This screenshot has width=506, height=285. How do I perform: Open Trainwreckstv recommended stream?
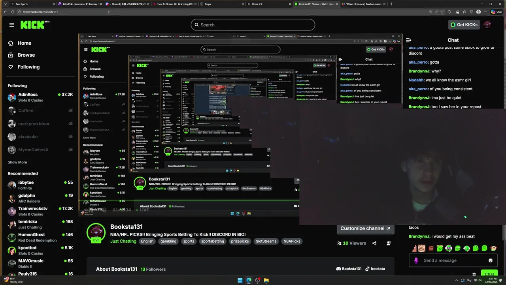40,211
